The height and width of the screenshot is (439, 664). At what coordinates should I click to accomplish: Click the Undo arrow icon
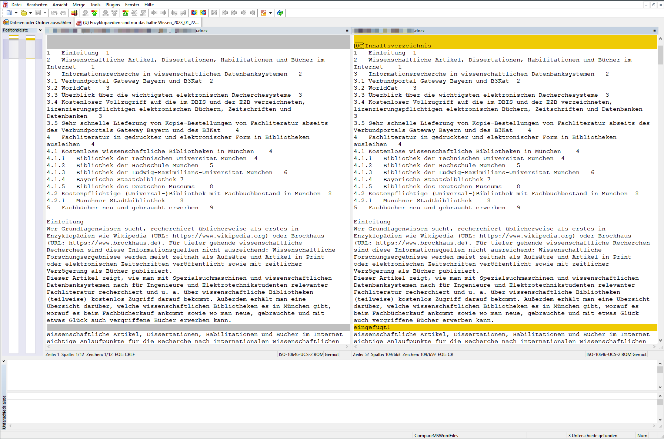click(54, 13)
